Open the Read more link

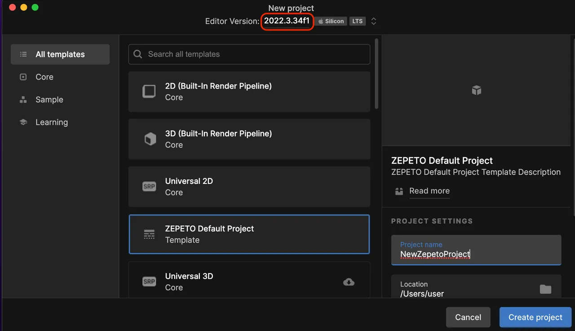tap(429, 191)
